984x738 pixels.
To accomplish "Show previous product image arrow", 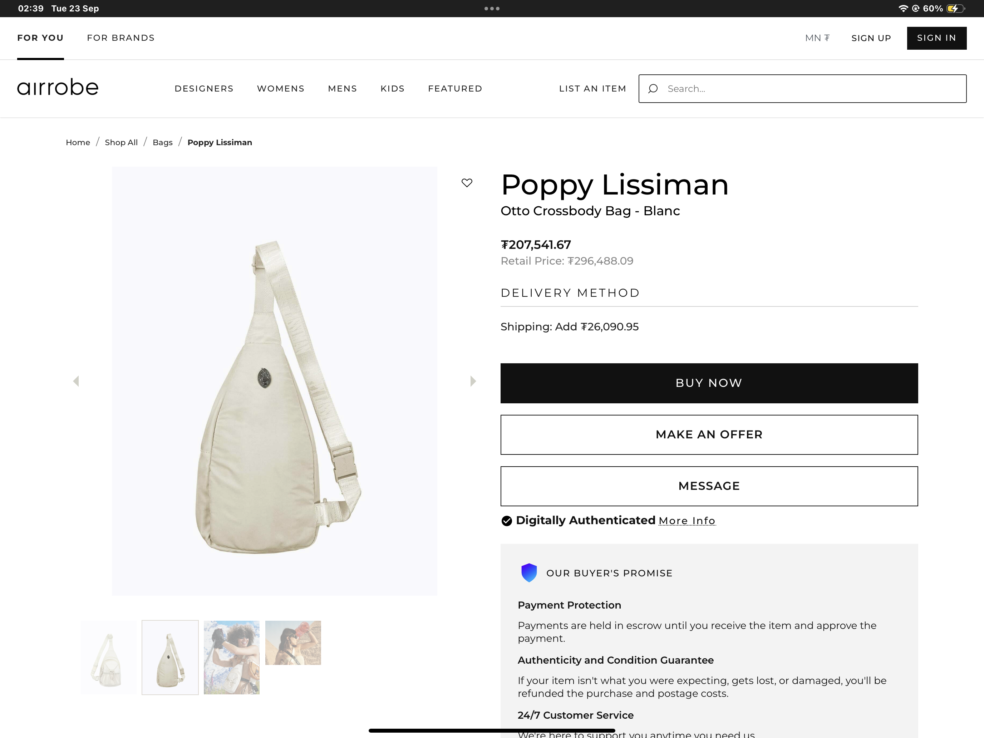I will point(76,381).
